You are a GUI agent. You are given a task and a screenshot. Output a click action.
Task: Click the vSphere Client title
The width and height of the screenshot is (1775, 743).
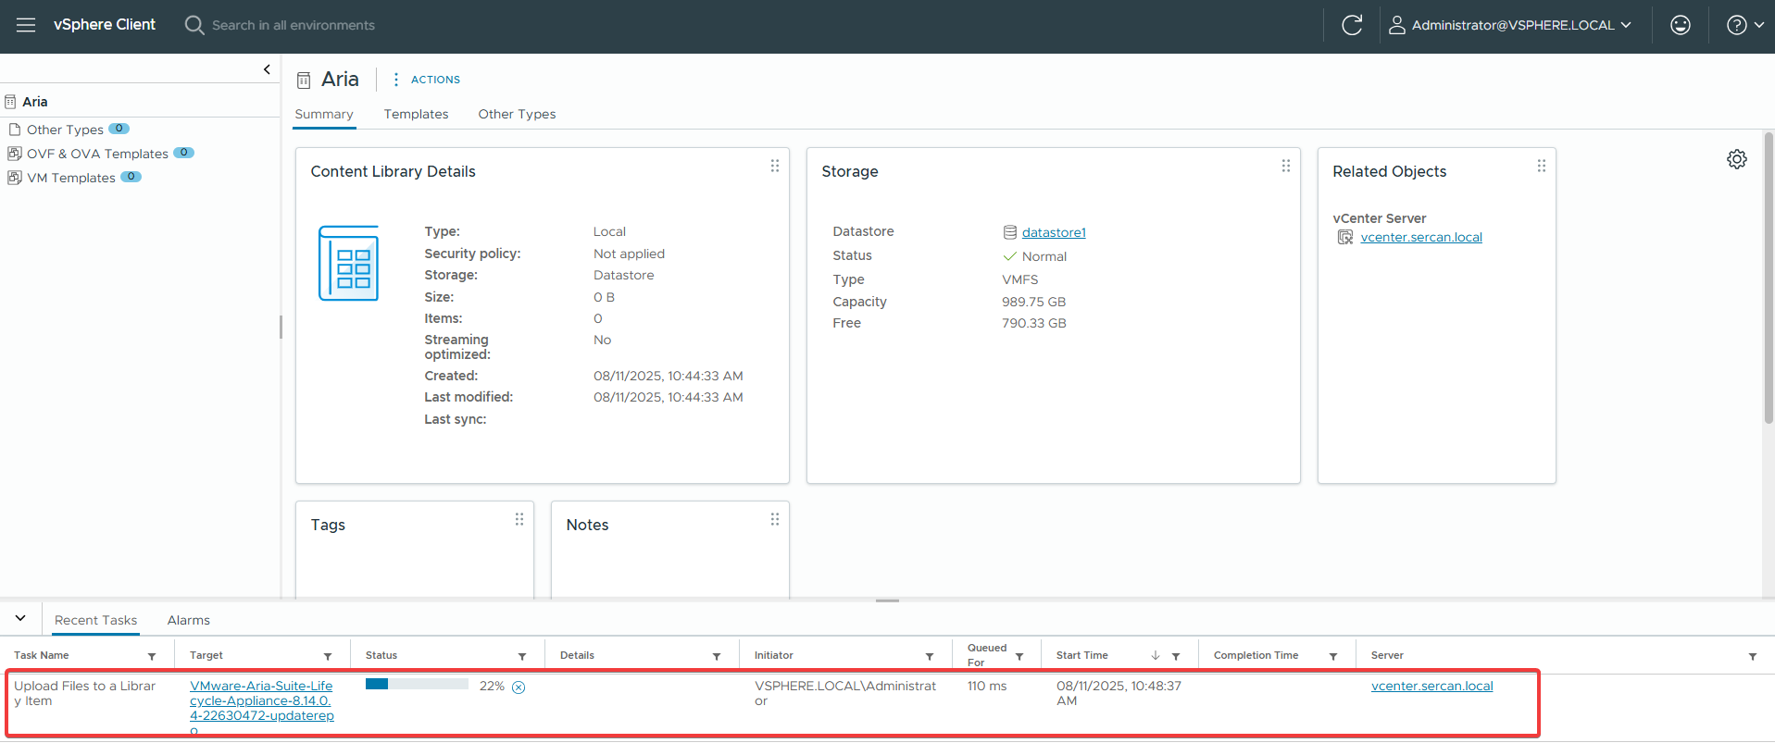coord(105,25)
